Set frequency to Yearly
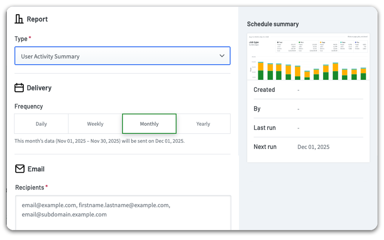Image resolution: width=384 pixels, height=240 pixels. click(x=203, y=124)
